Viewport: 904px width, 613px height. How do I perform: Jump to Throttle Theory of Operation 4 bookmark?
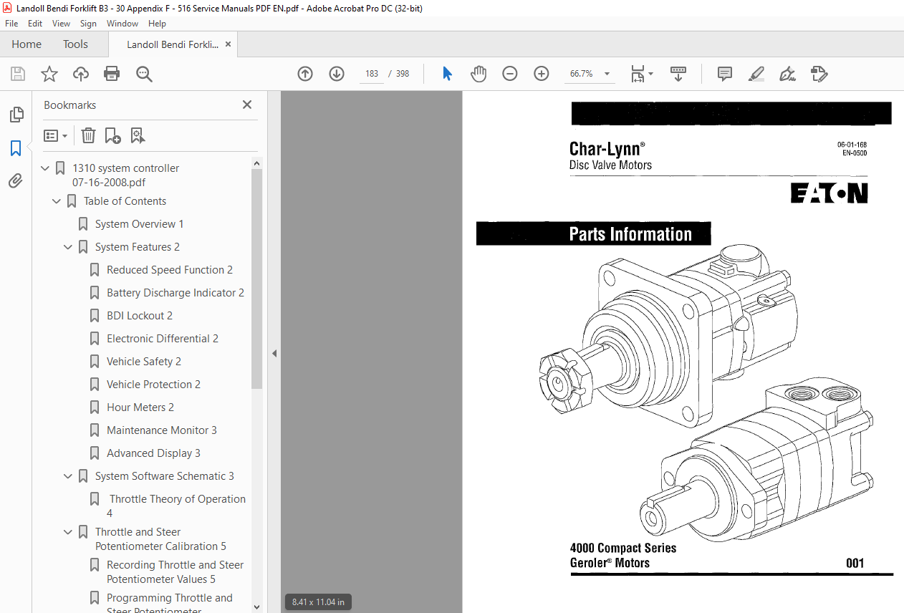click(176, 506)
